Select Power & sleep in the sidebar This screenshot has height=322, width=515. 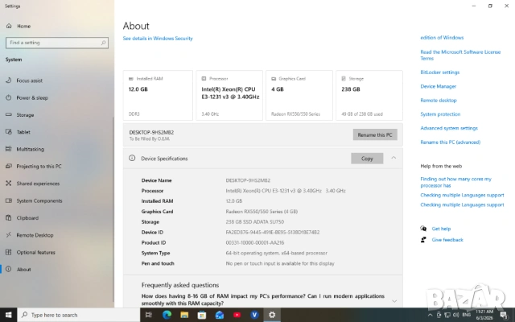coord(32,97)
